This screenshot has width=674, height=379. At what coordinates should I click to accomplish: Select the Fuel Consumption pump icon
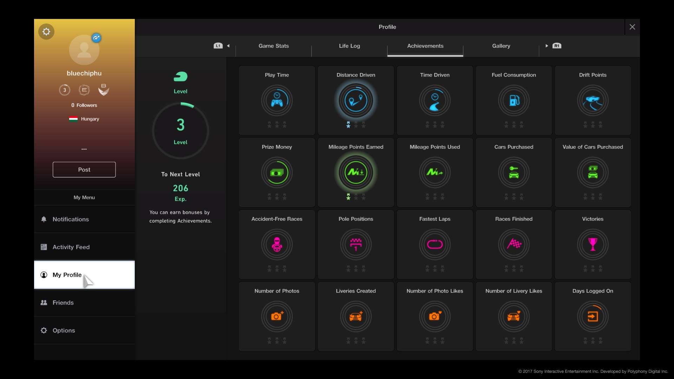click(514, 101)
